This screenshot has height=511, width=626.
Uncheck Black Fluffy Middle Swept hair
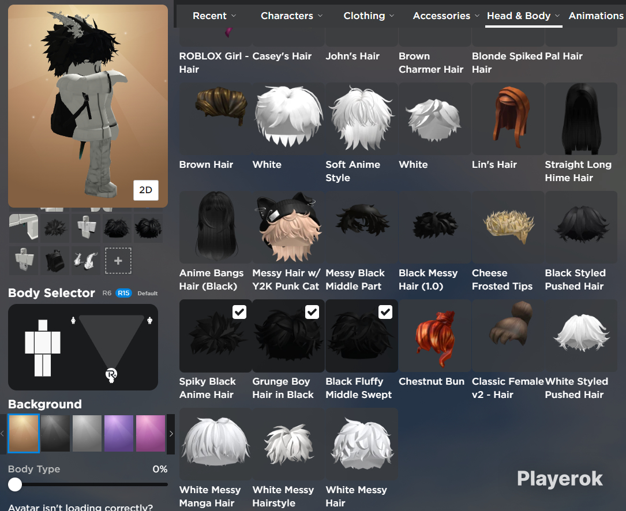tap(385, 312)
